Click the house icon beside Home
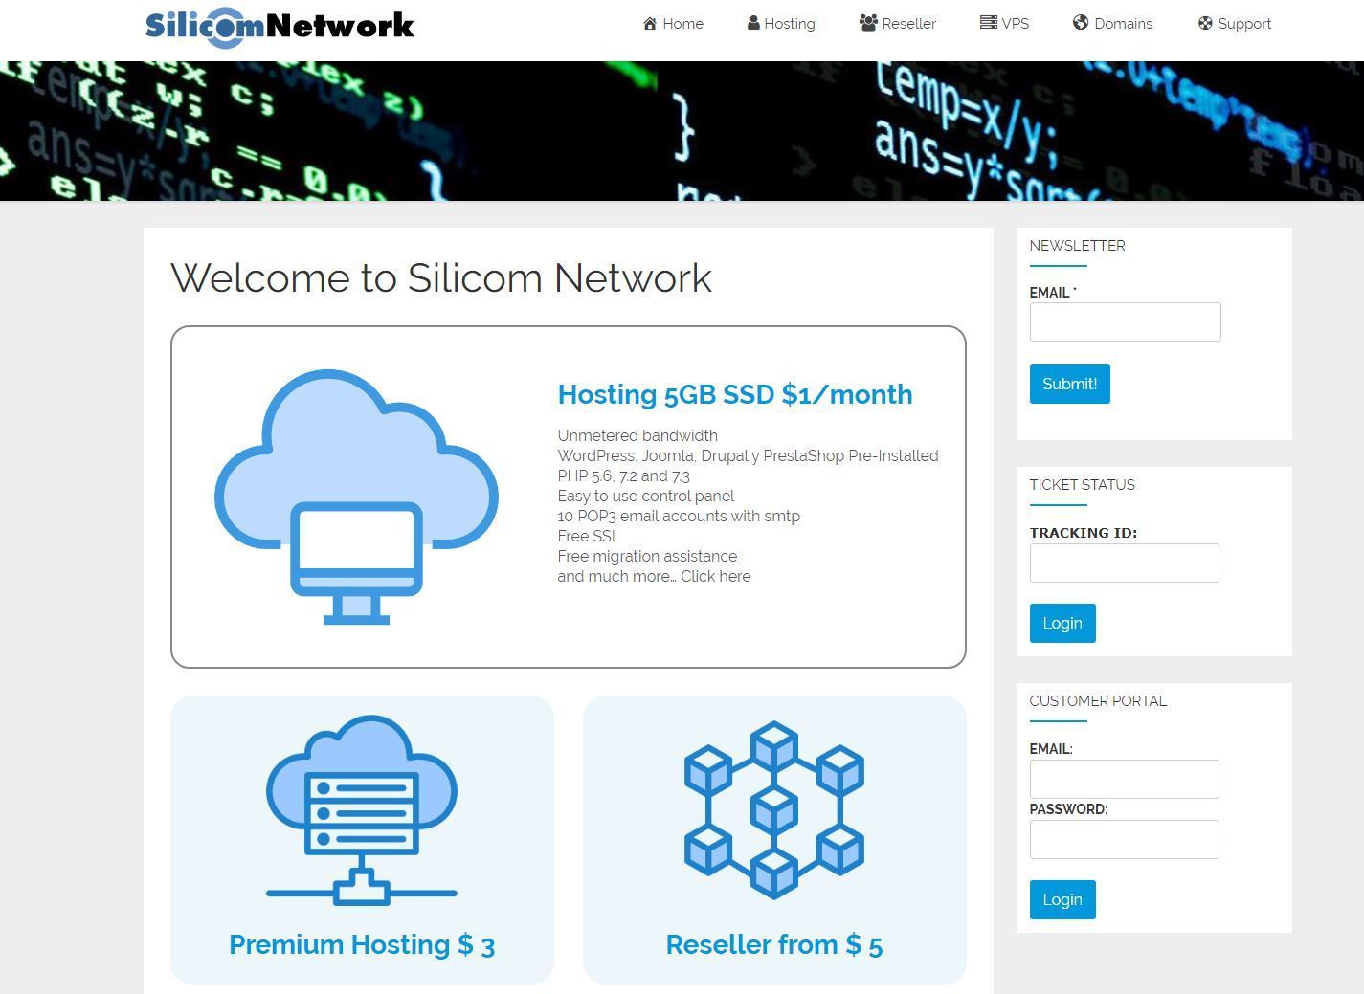 [x=650, y=23]
